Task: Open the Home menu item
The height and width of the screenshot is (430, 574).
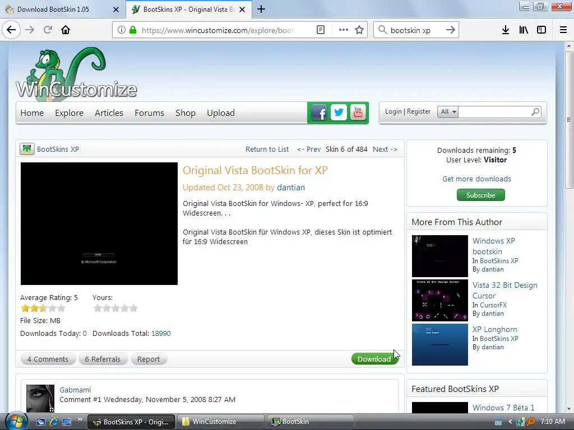Action: point(32,113)
